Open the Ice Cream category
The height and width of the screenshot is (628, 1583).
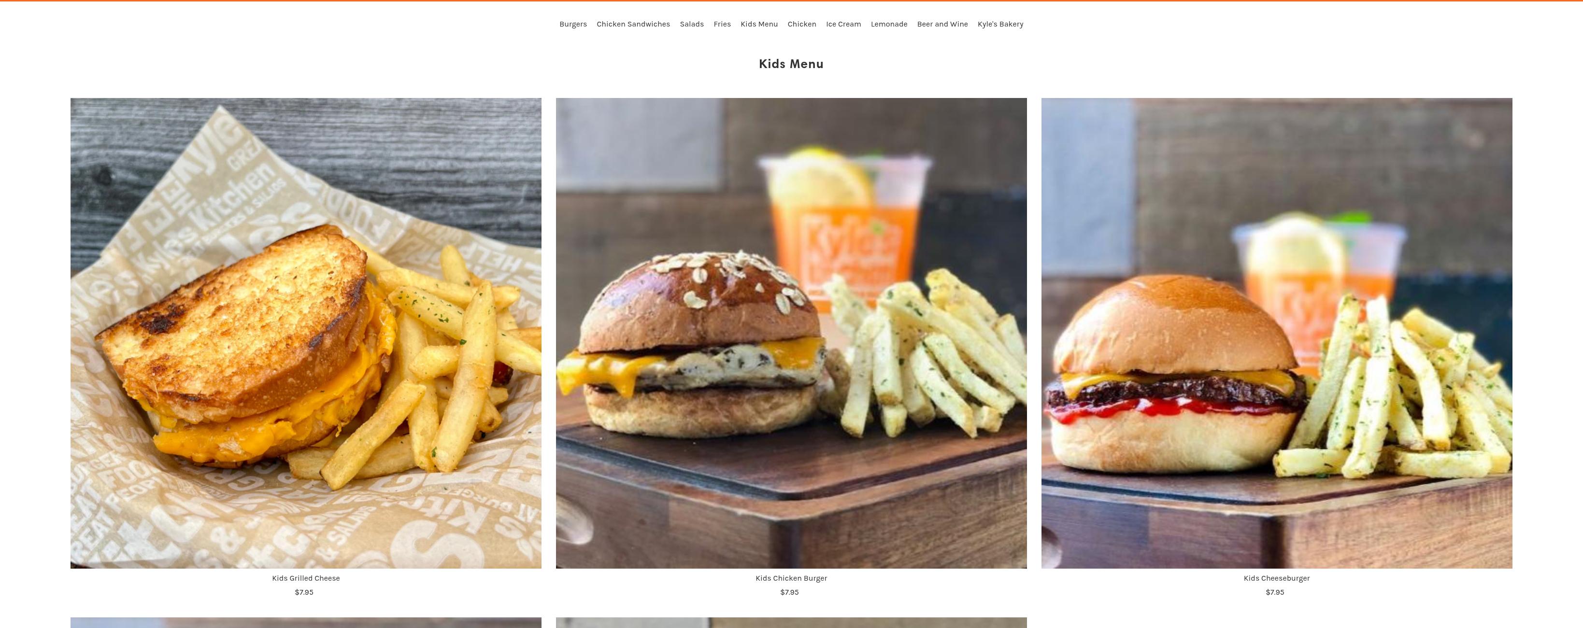coord(843,25)
